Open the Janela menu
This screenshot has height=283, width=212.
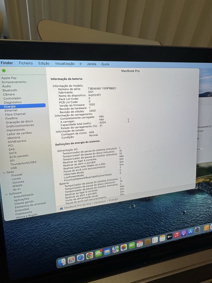click(91, 64)
